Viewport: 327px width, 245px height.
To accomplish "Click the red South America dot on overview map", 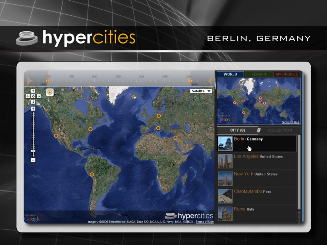I will (x=243, y=113).
